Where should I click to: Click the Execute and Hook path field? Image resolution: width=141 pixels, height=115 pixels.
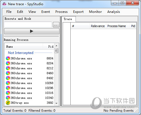click(28, 24)
